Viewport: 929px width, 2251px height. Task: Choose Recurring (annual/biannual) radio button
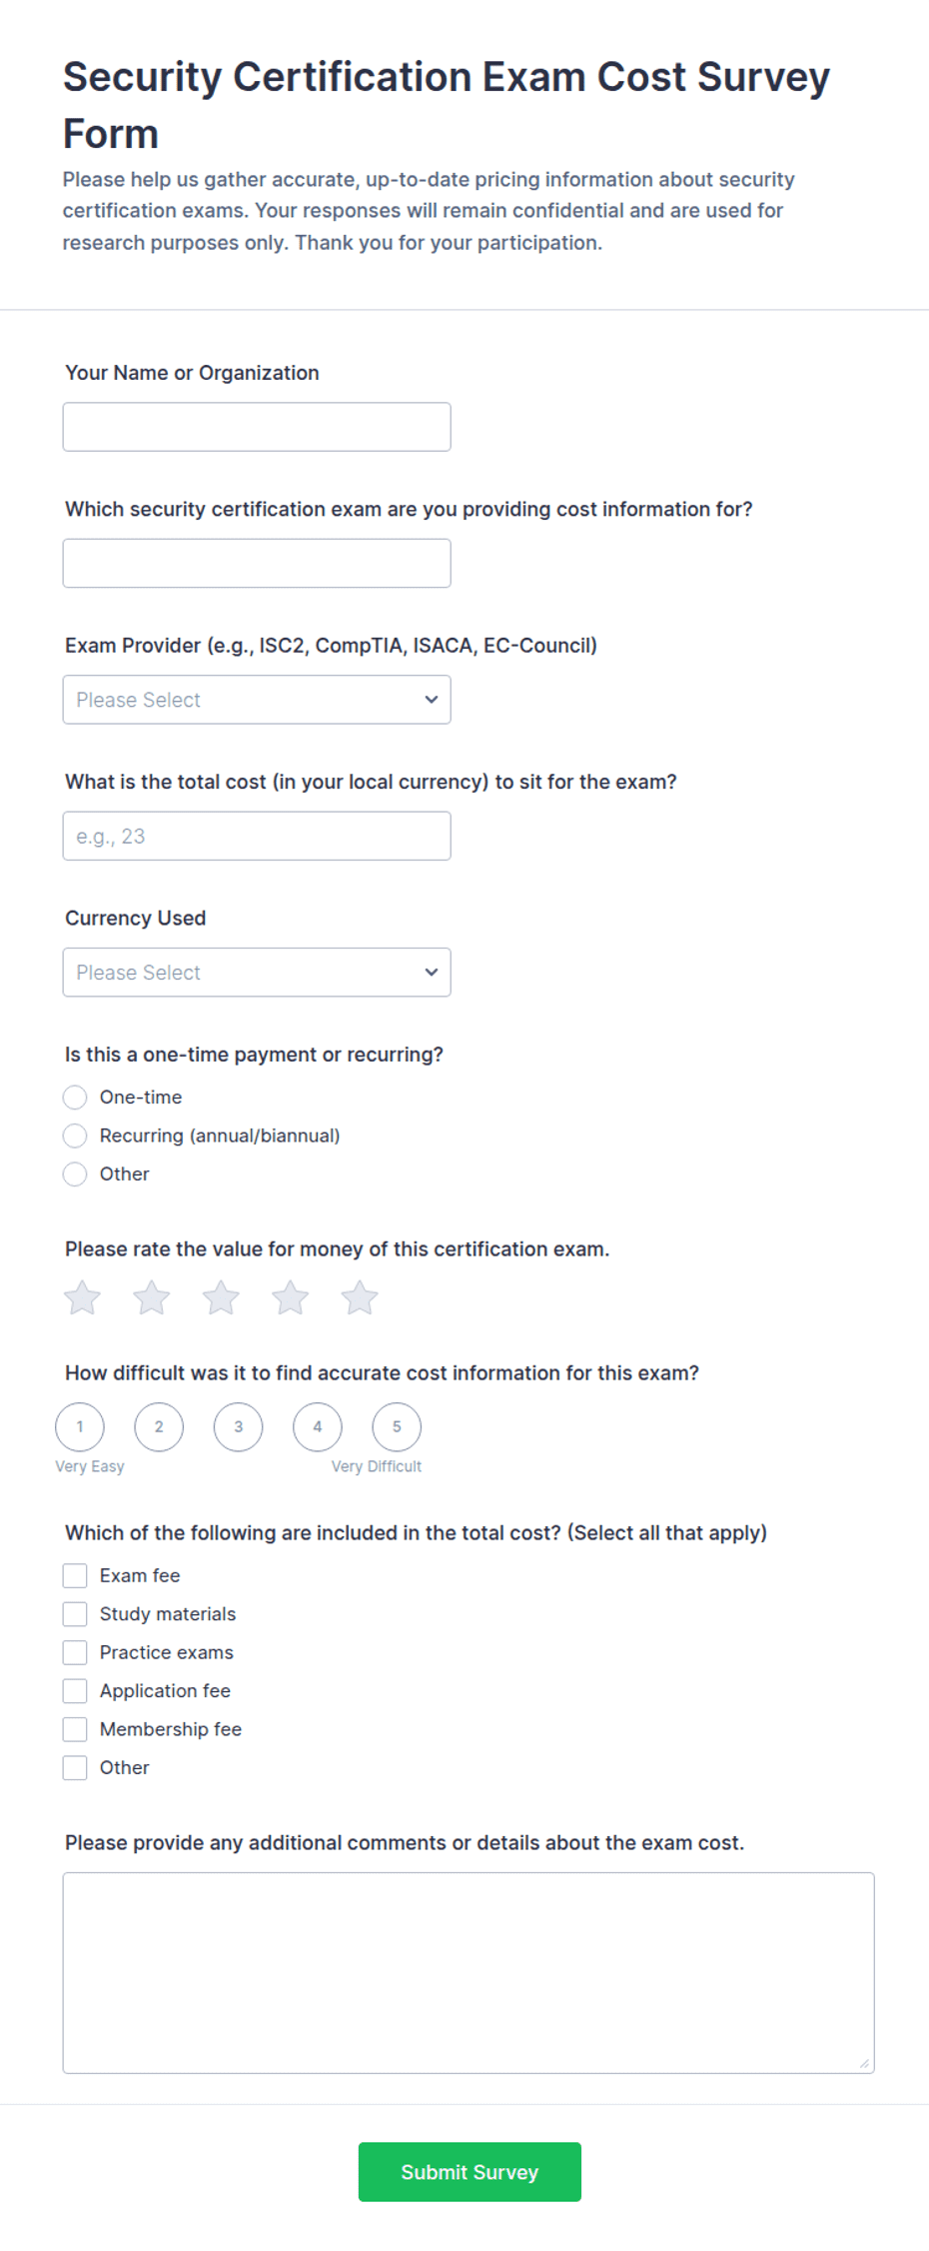(x=75, y=1135)
